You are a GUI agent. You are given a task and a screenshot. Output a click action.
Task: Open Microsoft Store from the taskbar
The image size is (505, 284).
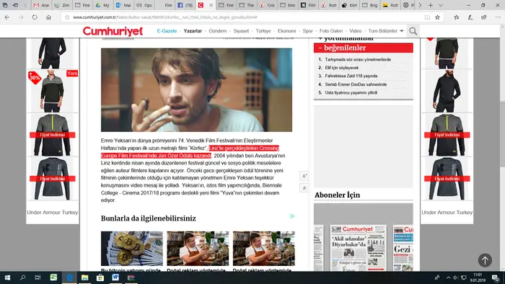100,278
